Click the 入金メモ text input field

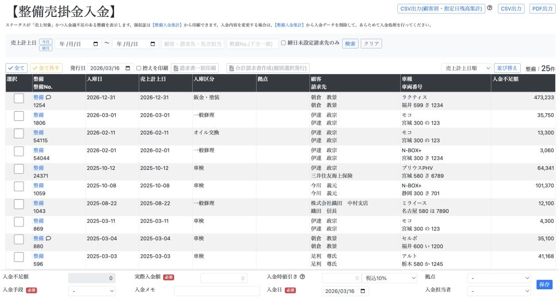pyautogui.click(x=217, y=291)
